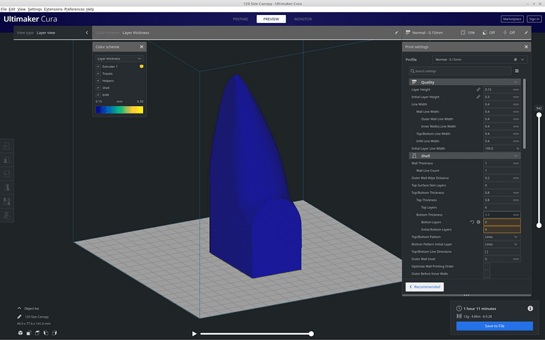
Task: Click the Marketplace button
Action: click(x=512, y=19)
